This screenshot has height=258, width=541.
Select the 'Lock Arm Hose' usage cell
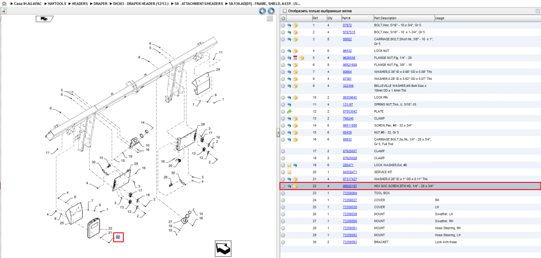(x=446, y=242)
